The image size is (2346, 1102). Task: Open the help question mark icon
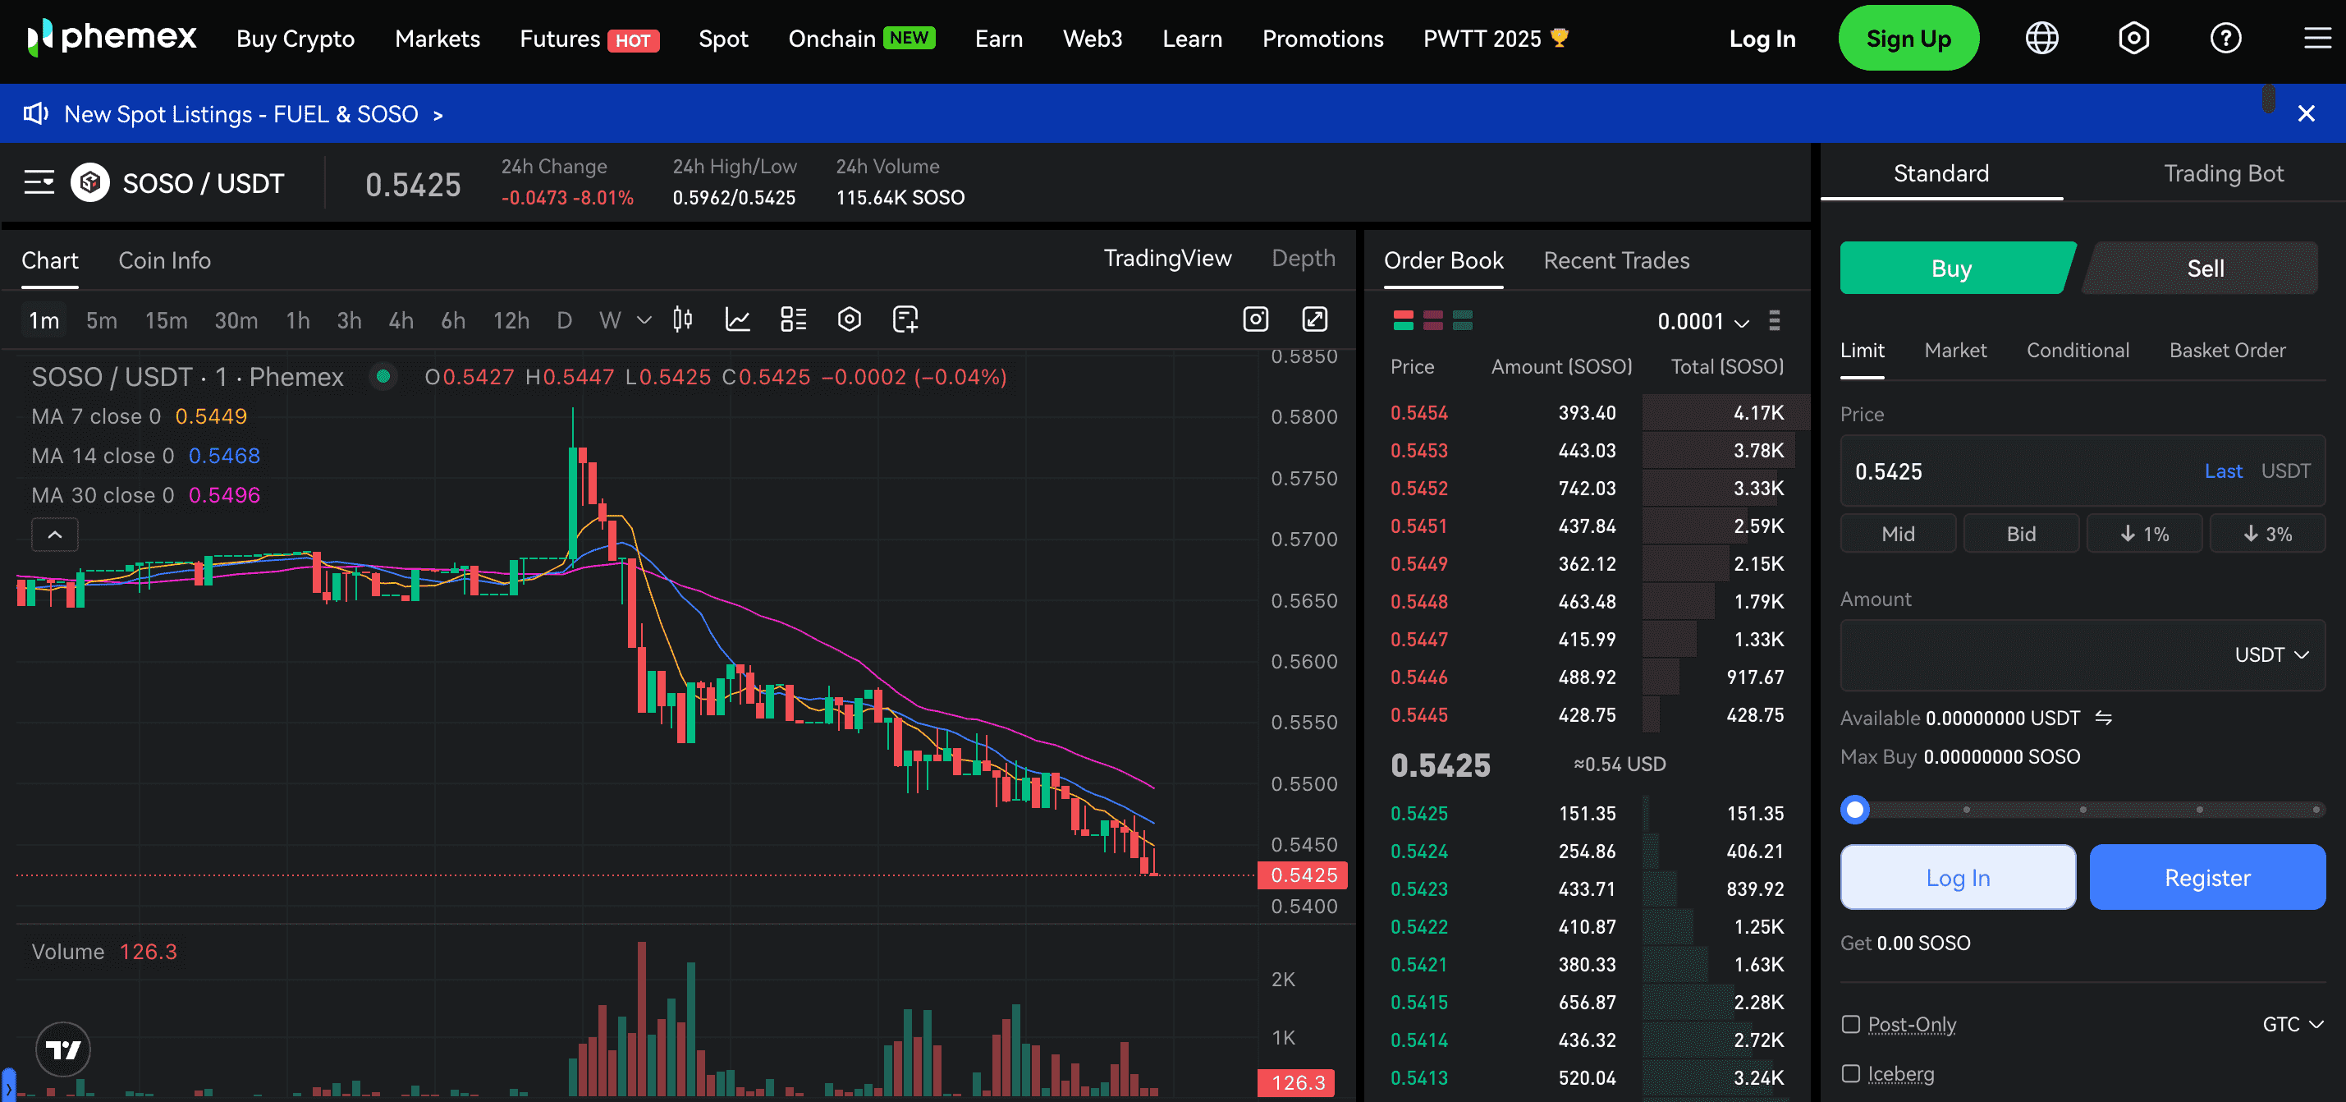click(x=2225, y=39)
